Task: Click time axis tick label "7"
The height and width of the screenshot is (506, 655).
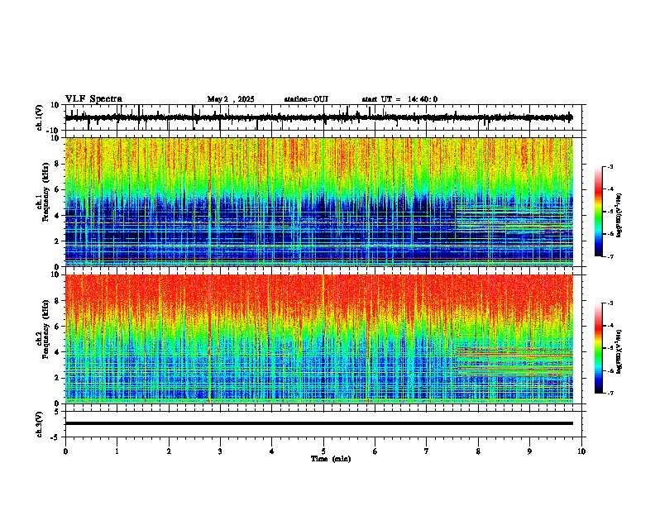Action: click(427, 451)
